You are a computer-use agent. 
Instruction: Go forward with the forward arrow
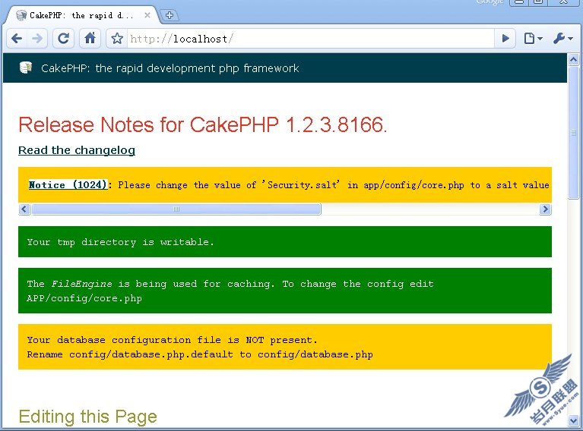click(37, 38)
